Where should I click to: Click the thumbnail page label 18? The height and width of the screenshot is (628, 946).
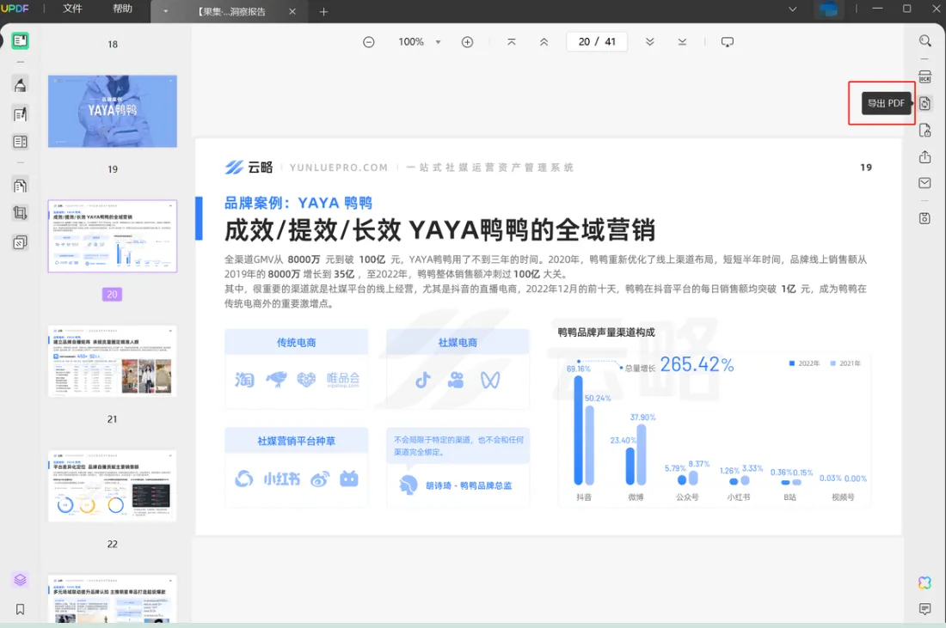[113, 45]
